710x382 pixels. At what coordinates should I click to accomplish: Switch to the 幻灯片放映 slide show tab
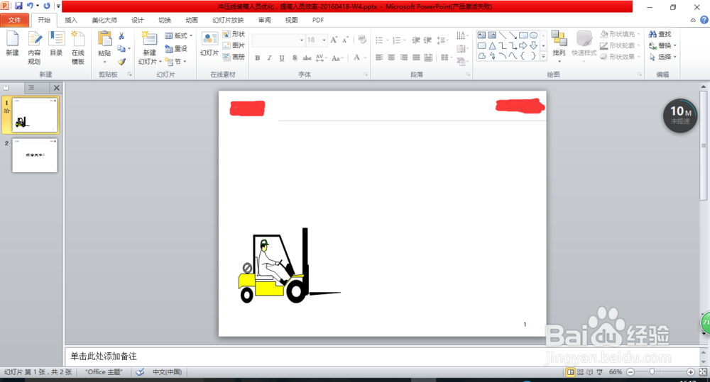pyautogui.click(x=228, y=20)
